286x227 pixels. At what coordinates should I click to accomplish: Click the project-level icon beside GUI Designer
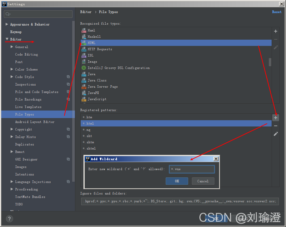(x=68, y=159)
